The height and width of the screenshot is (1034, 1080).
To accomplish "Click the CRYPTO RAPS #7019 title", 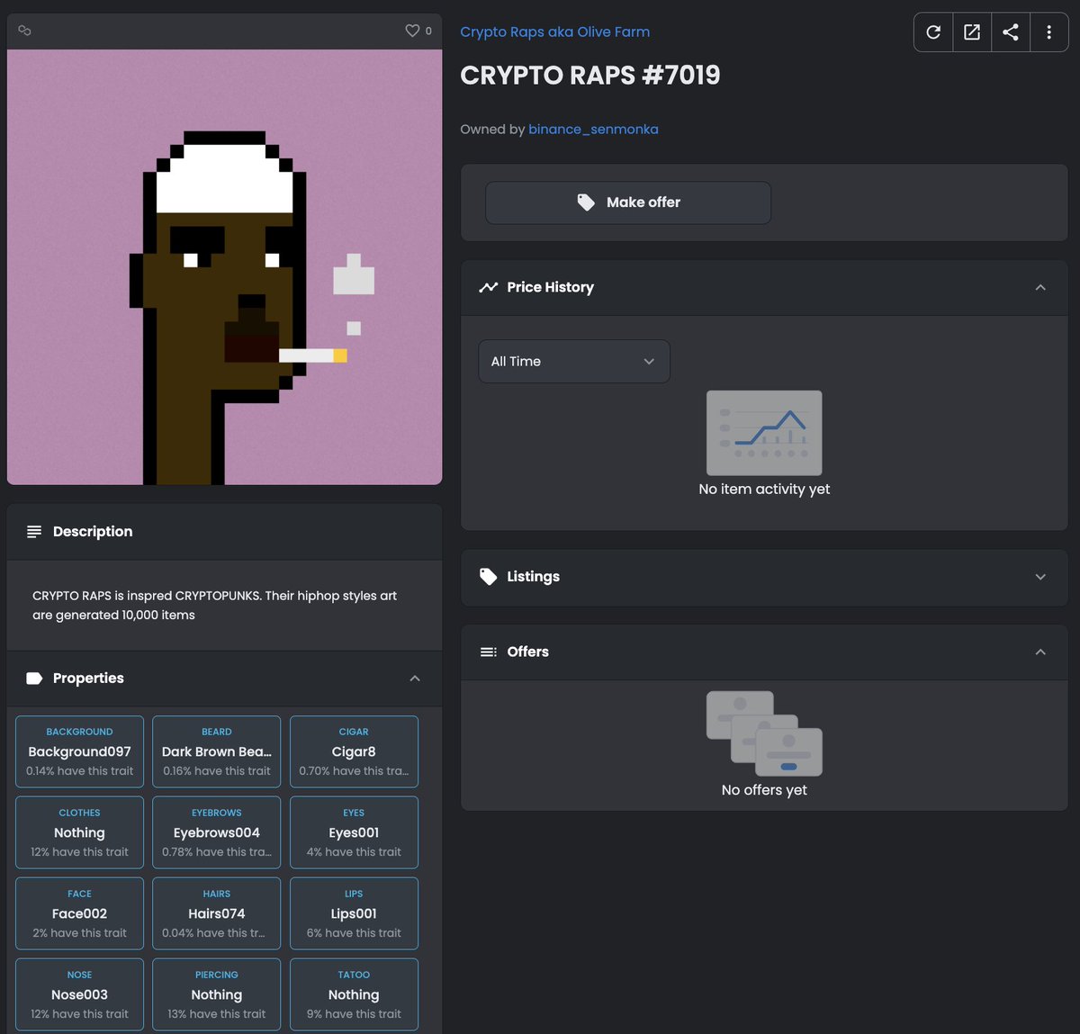I will [x=590, y=75].
